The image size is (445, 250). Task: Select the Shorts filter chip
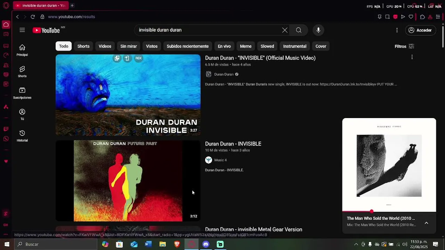point(83,46)
